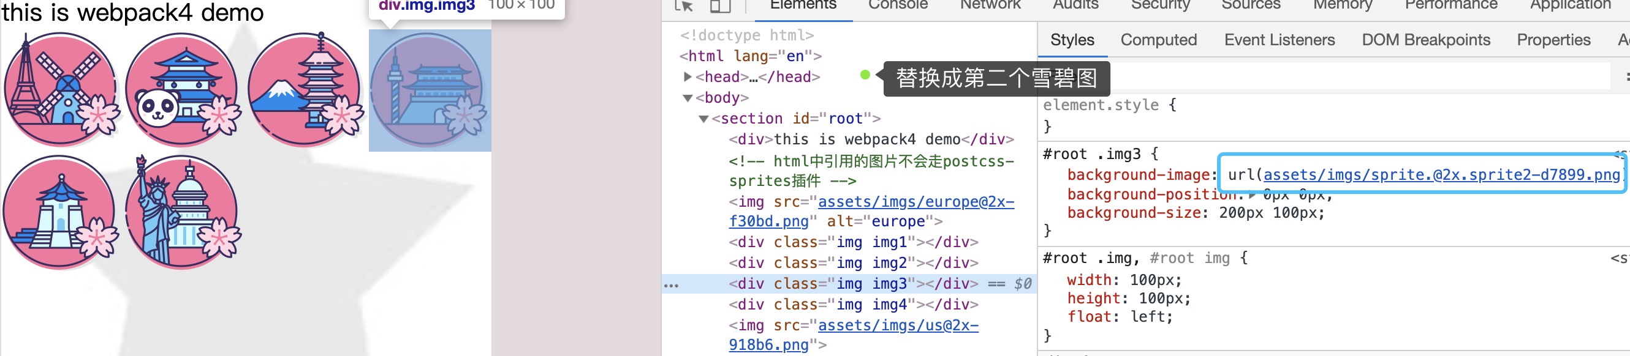Click the green annotation dot
The image size is (1630, 356).
click(x=865, y=75)
